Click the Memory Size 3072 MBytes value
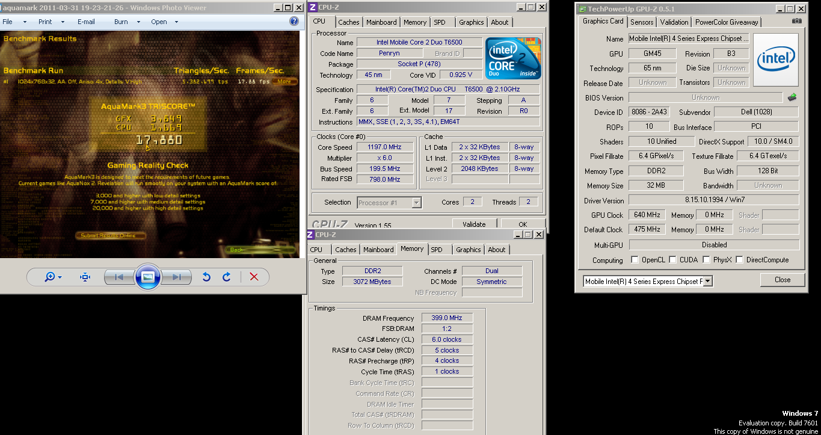Image resolution: width=821 pixels, height=435 pixels. (x=373, y=282)
